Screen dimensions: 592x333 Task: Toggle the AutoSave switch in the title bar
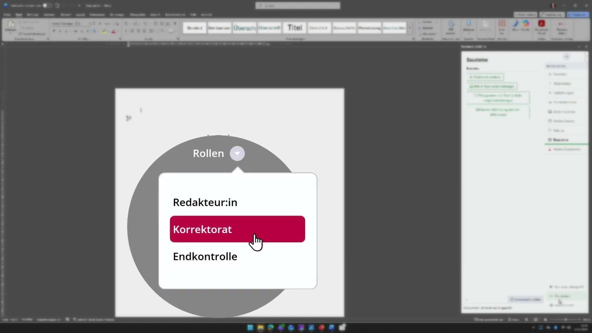point(47,6)
